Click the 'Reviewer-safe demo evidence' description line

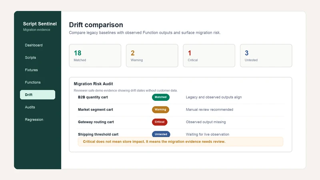coord(126,90)
